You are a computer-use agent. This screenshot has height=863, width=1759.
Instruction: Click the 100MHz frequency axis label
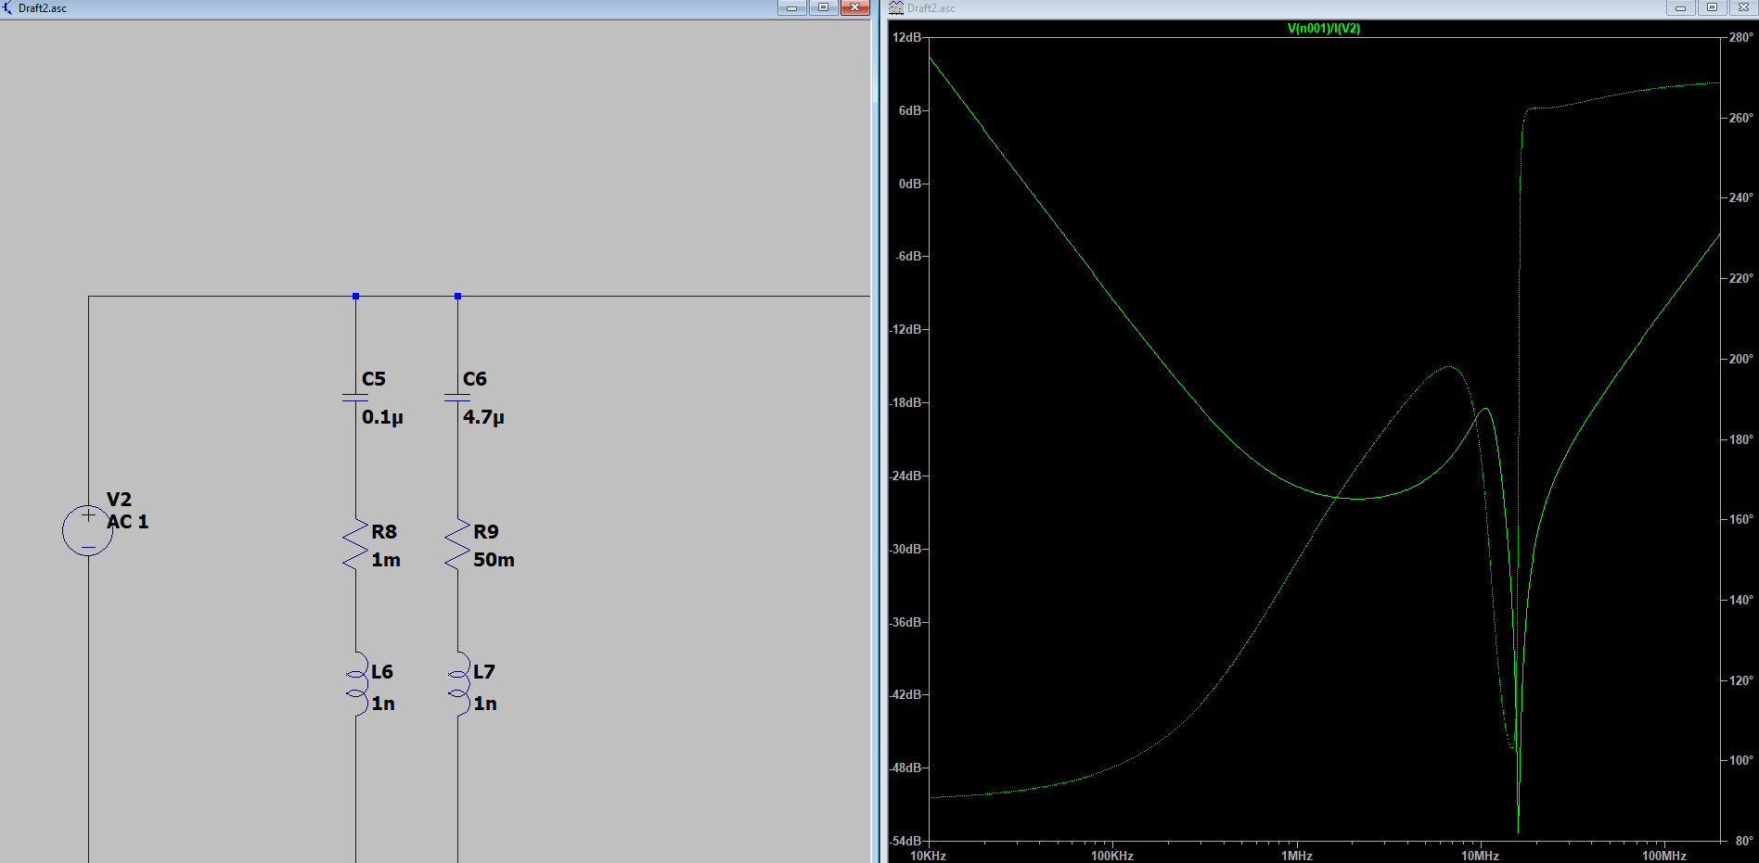[x=1664, y=856]
